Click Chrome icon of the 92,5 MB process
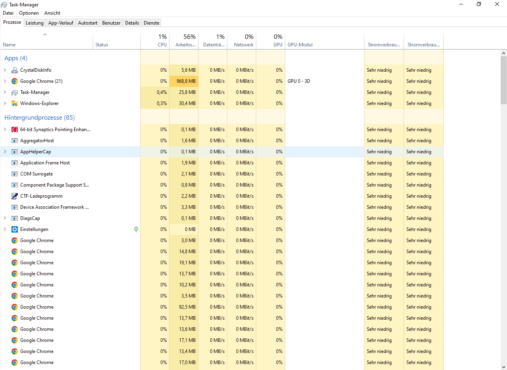Image resolution: width=507 pixels, height=370 pixels. pos(15,307)
